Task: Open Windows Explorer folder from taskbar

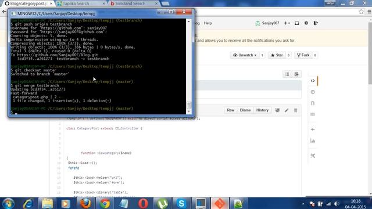Action: coord(47,203)
